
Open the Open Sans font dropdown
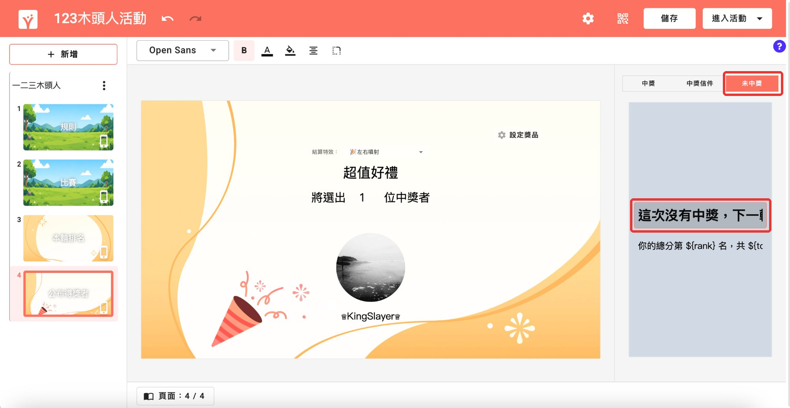(183, 51)
